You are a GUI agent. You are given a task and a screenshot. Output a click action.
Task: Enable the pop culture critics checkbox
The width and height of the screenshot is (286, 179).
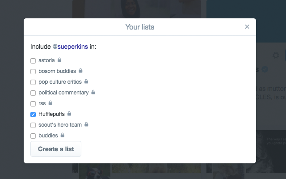click(x=33, y=82)
